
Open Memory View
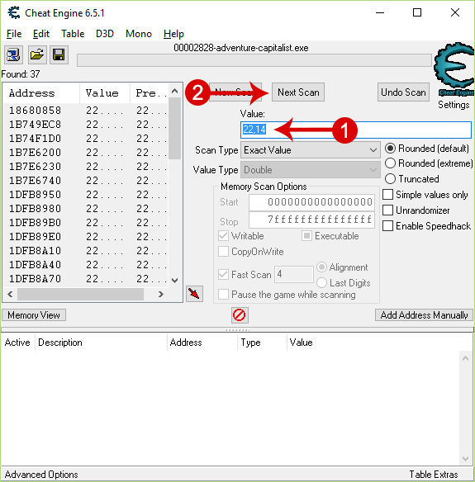(x=34, y=315)
